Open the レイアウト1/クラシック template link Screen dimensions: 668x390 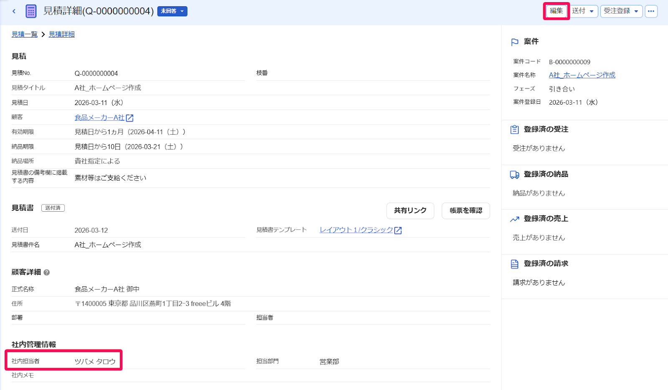point(356,230)
